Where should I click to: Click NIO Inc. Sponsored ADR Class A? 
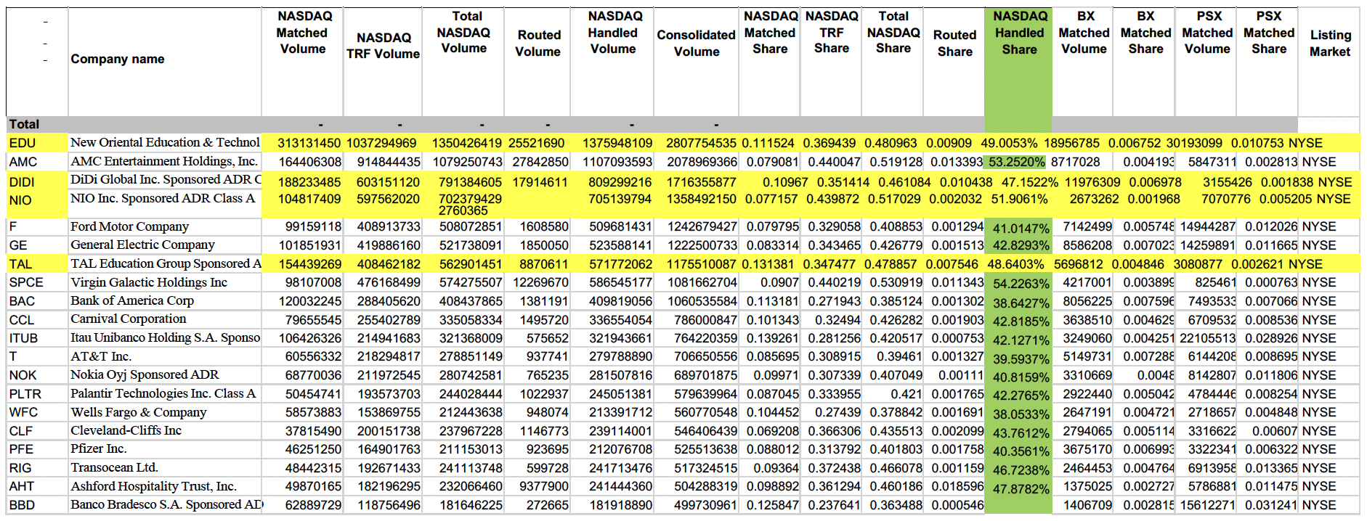163,198
